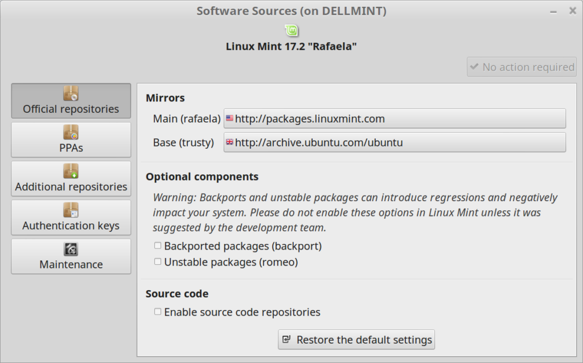Image resolution: width=583 pixels, height=363 pixels.
Task: Click the Authentication keys package icon
Action: point(71,210)
